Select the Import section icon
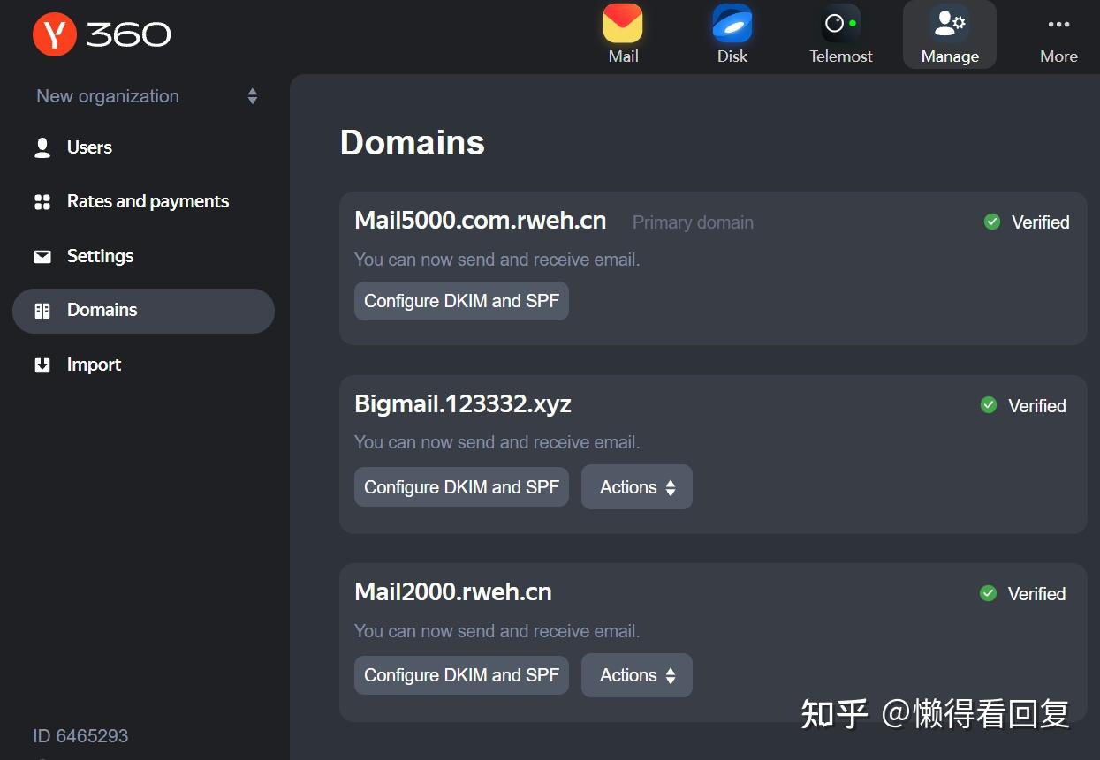 pyautogui.click(x=42, y=365)
